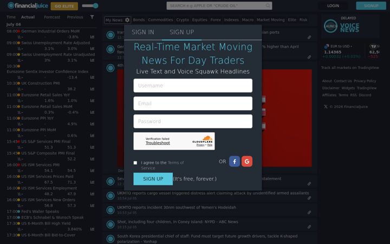Open the Privacy Policy footer link
390x244 pixels.
365,81
